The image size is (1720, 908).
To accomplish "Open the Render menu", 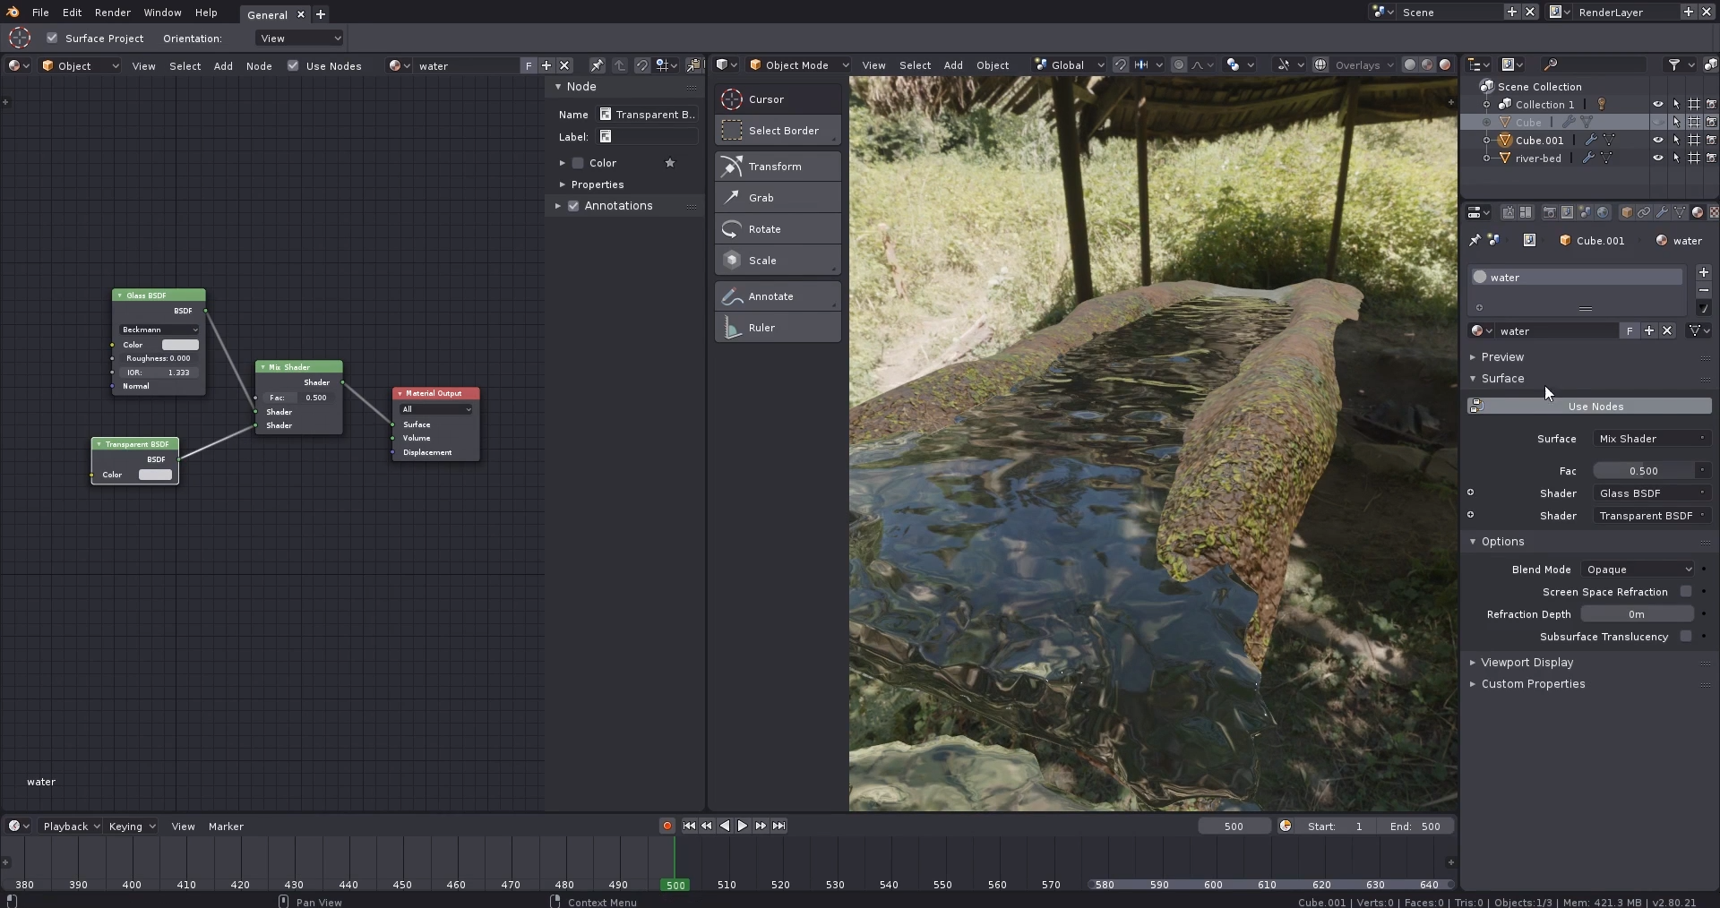I will pos(113,13).
